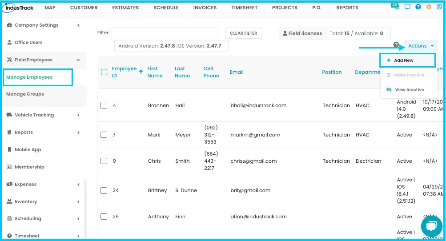The image size is (446, 241).
Task: Expand the sidebar Reports chevron
Action: pos(79,133)
